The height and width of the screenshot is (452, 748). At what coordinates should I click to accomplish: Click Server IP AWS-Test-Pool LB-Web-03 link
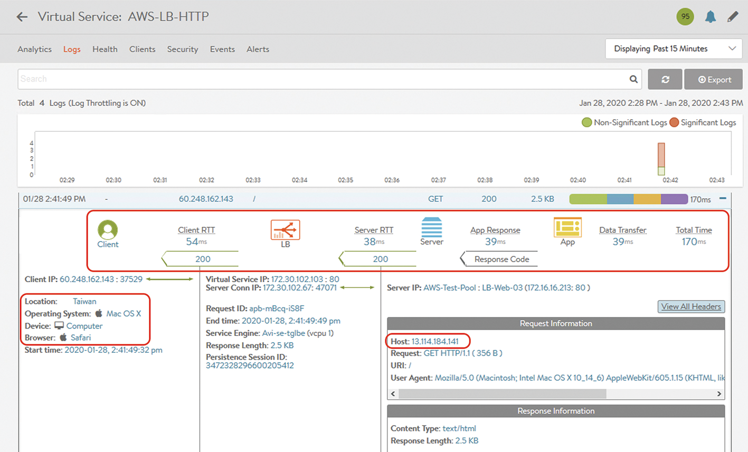507,287
